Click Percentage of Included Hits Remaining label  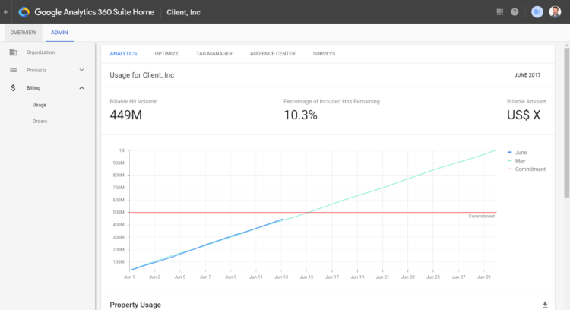[x=331, y=102]
